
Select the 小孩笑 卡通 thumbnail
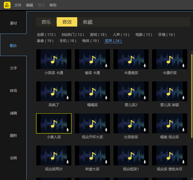click(54, 59)
